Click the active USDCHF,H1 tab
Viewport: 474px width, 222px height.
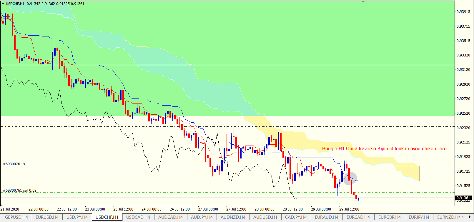tap(107, 217)
